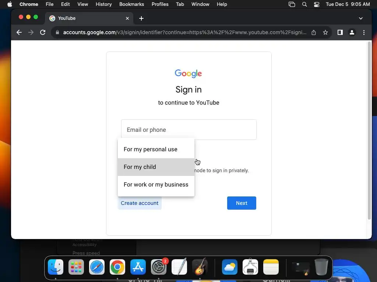Open System Information from the Dock

(x=250, y=267)
